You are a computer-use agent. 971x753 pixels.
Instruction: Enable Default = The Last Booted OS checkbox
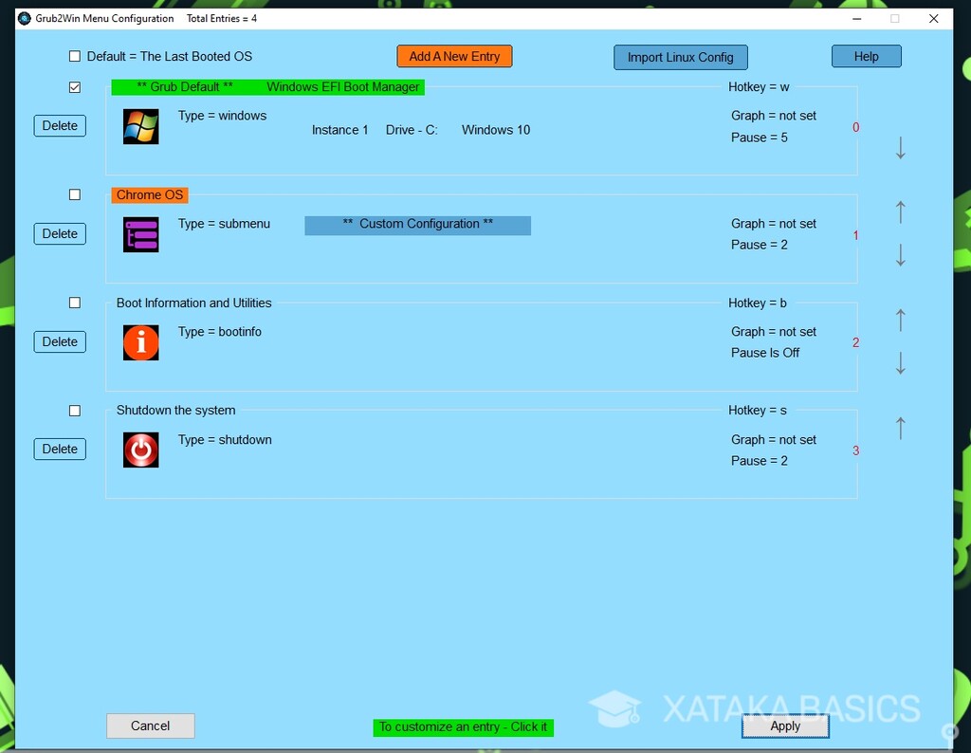point(75,57)
